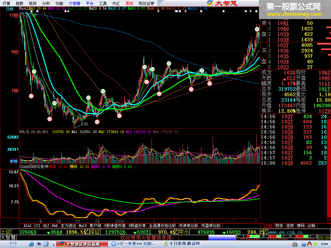The height and width of the screenshot is (248, 331).
Task: Click the Dazhihui logo in the title bar
Action: tap(223, 3)
